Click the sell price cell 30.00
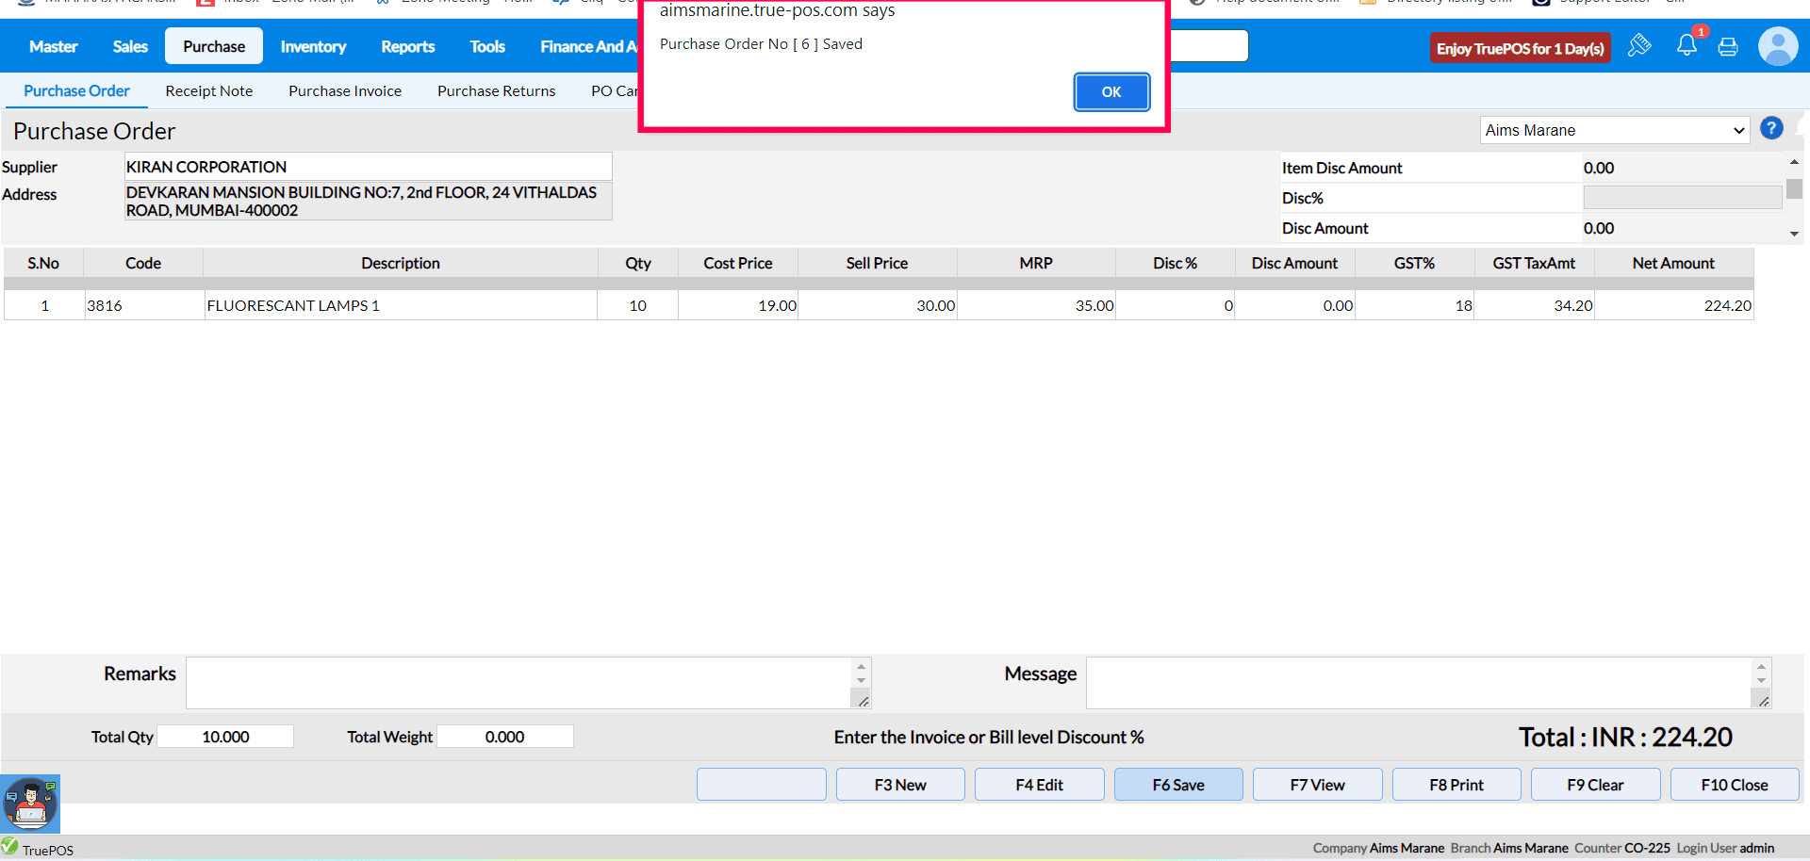Screen dimensions: 1810x861 point(878,305)
